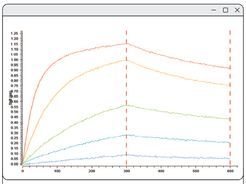Minimize the chart window
This screenshot has height=184, width=246.
coord(213,10)
